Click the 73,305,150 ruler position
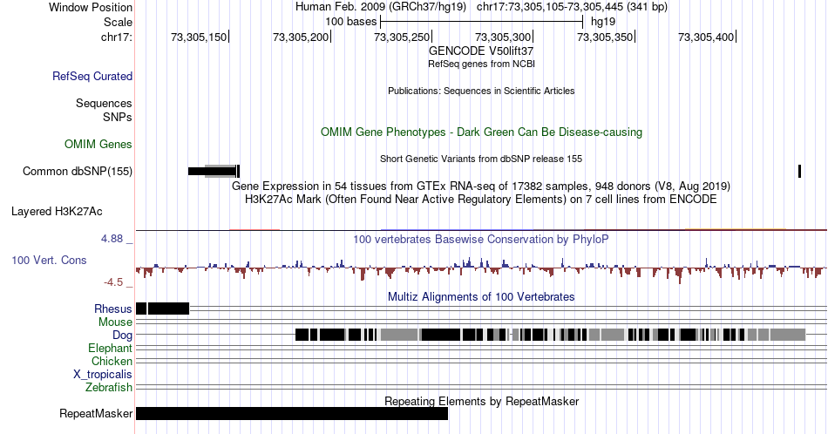The image size is (828, 434). pos(199,37)
